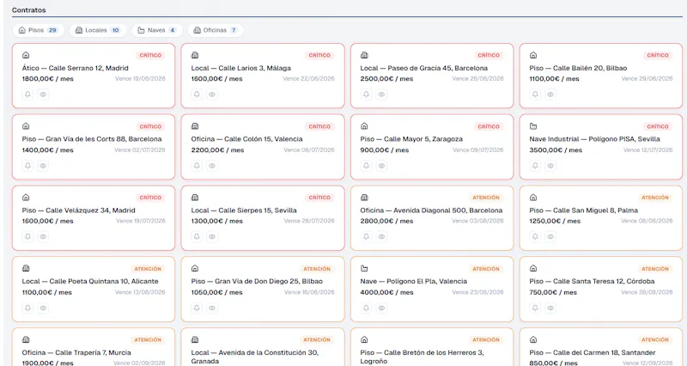Click 3500,00€ / mes price text
The image size is (687, 366).
[x=556, y=149]
